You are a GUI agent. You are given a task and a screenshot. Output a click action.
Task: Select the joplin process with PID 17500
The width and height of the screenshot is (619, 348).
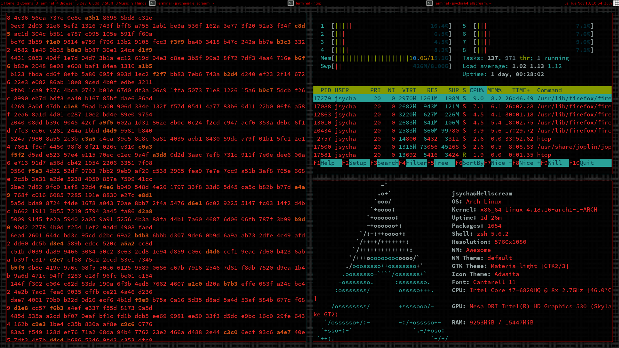pyautogui.click(x=462, y=147)
